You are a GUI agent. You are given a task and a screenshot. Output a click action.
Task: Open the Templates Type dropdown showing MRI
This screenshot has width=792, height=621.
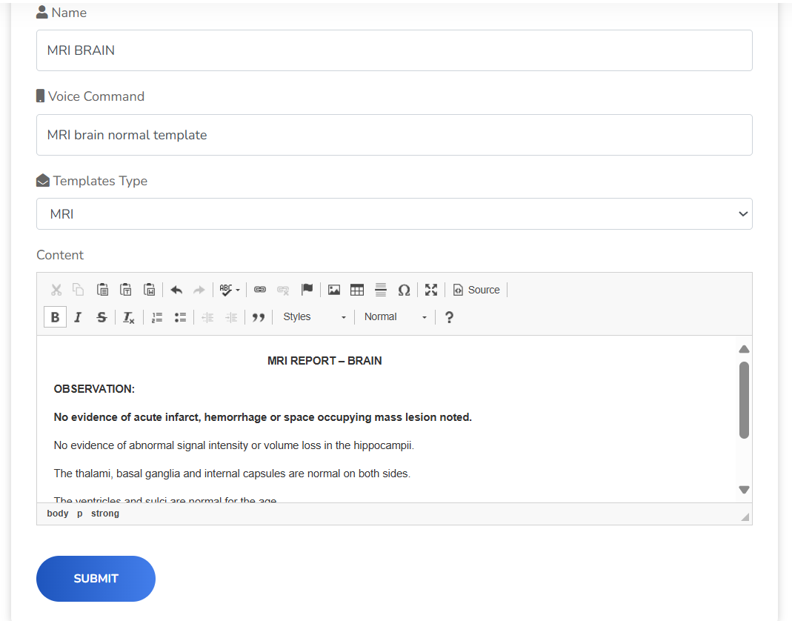394,214
